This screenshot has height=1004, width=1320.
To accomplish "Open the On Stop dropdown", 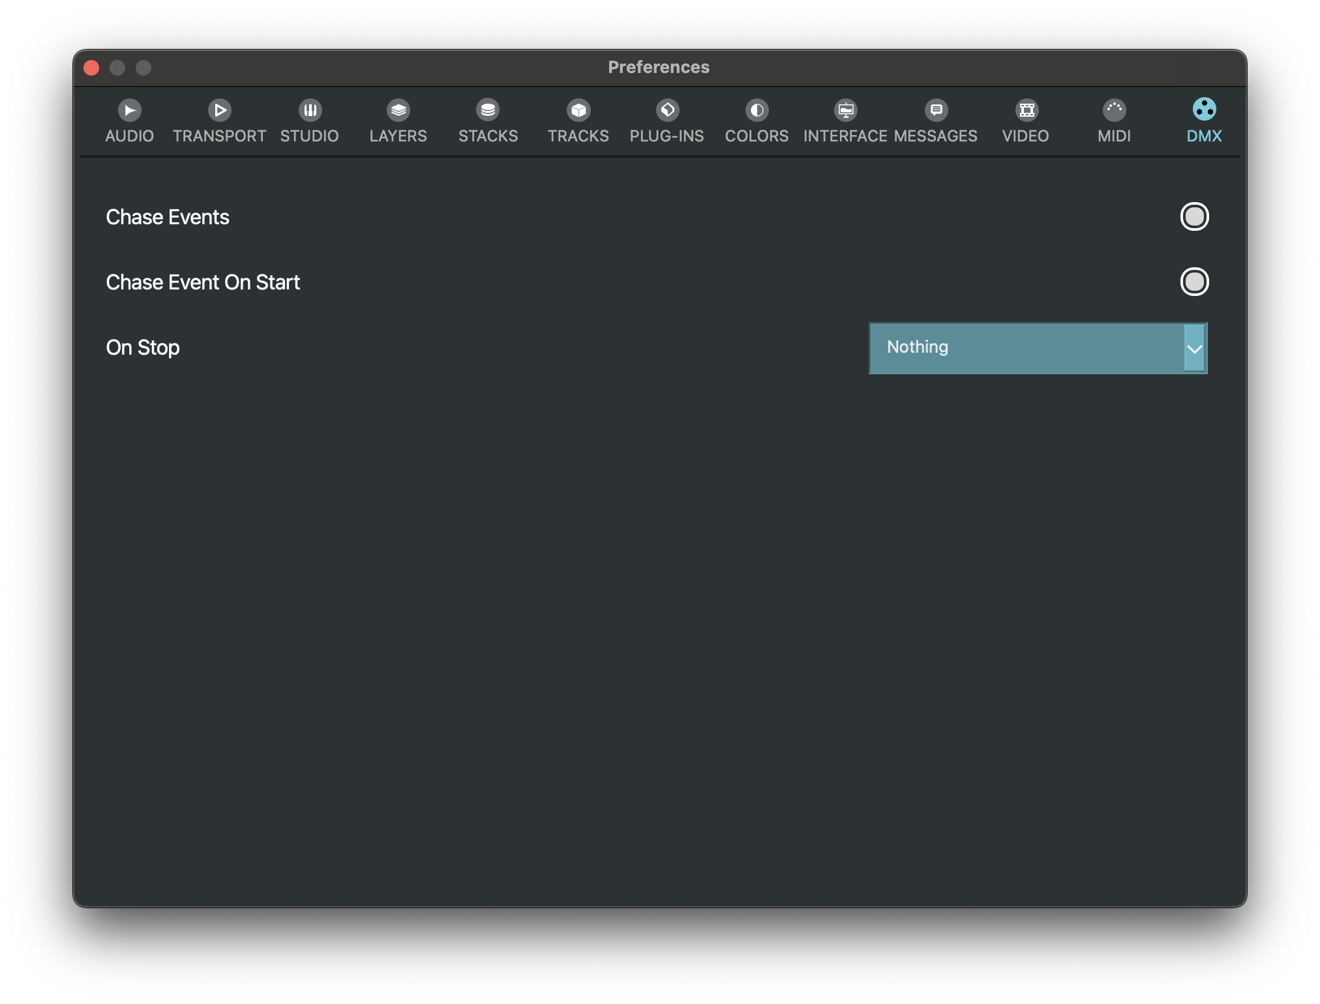I will point(1027,347).
